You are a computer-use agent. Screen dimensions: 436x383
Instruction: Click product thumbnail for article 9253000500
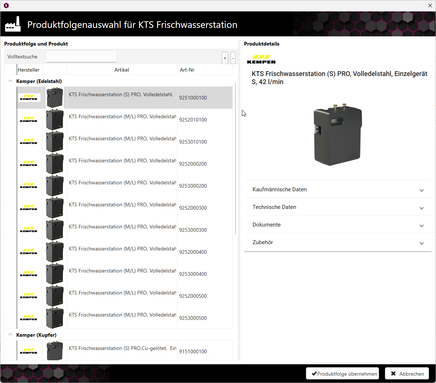point(55,318)
